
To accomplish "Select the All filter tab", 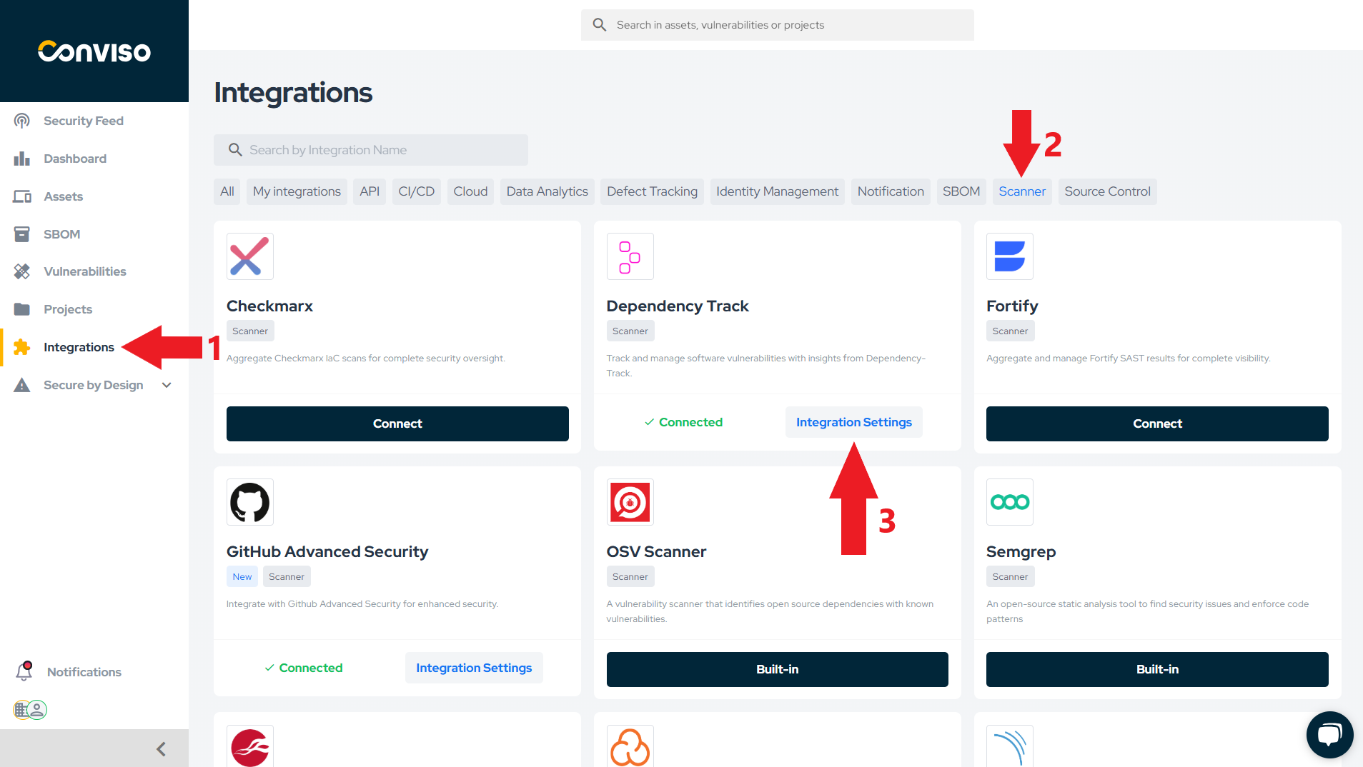I will 227,191.
